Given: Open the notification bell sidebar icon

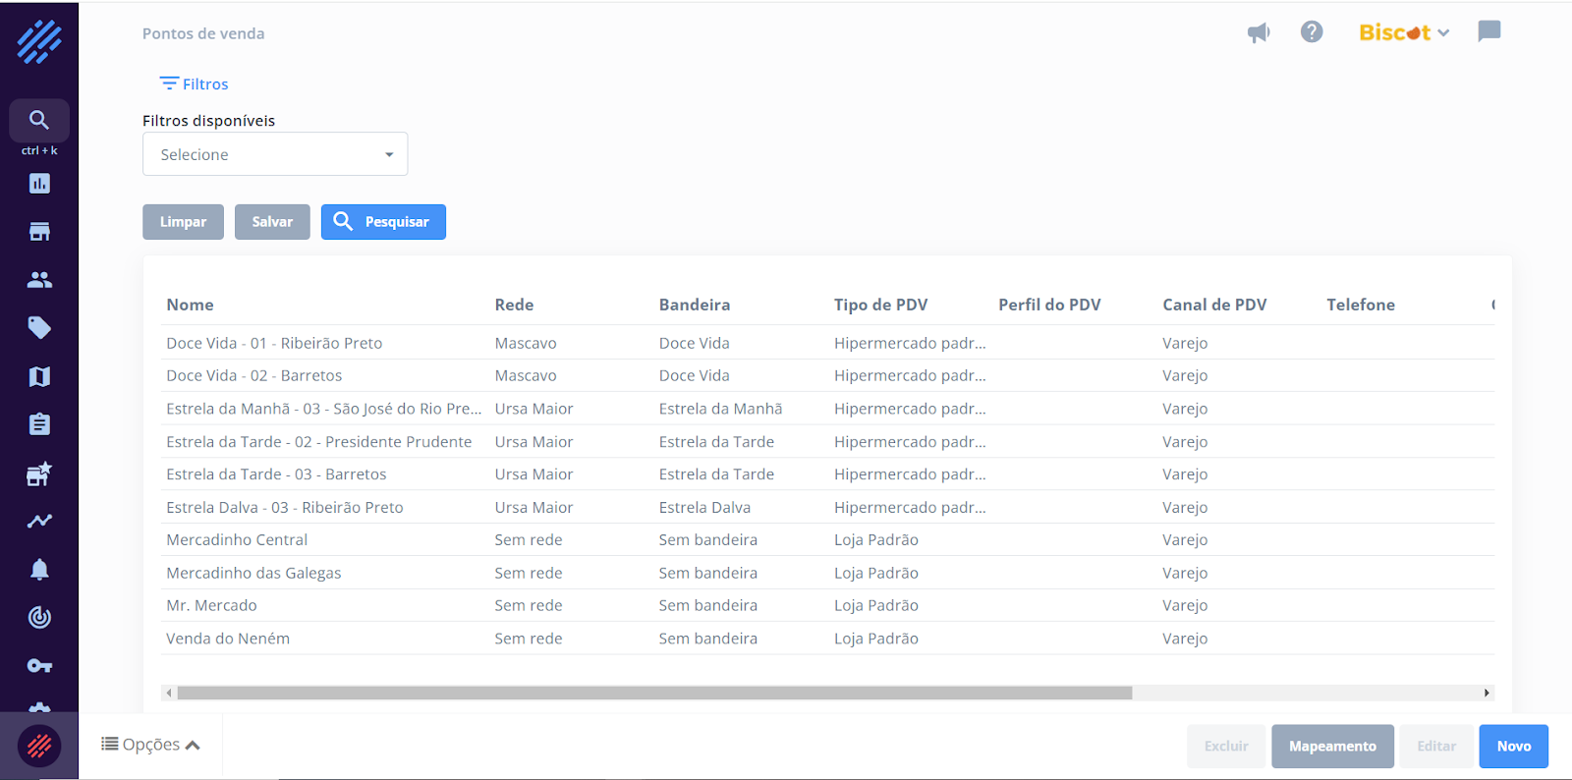Looking at the screenshot, I should [39, 569].
